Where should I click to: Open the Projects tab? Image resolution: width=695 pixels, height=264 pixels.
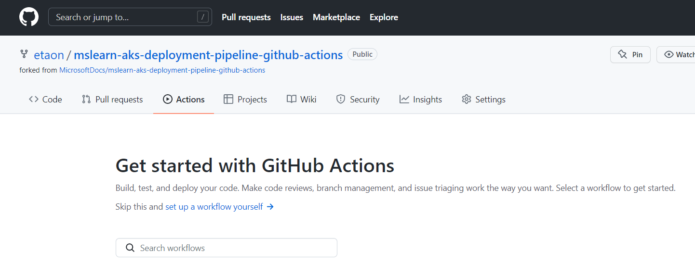point(245,100)
